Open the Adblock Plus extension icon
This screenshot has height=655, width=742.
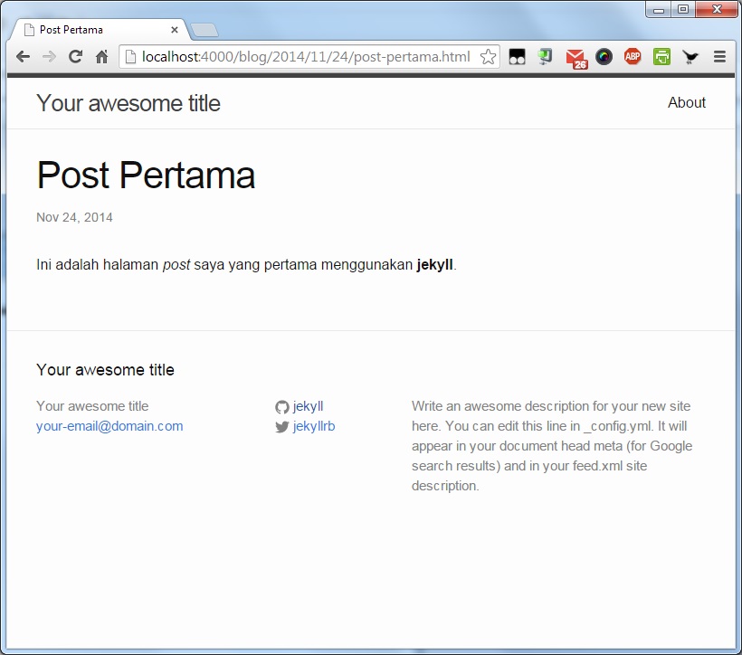[633, 57]
